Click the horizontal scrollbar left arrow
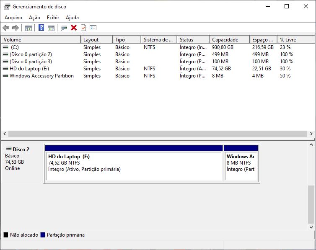Image resolution: width=316 pixels, height=250 pixels. (5, 134)
